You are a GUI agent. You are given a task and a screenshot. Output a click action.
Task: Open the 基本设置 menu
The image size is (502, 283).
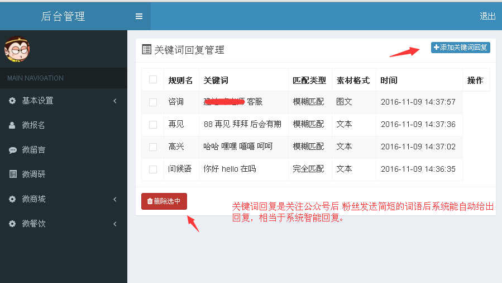(64, 101)
